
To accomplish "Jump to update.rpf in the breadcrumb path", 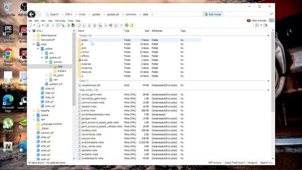I will point(113,15).
